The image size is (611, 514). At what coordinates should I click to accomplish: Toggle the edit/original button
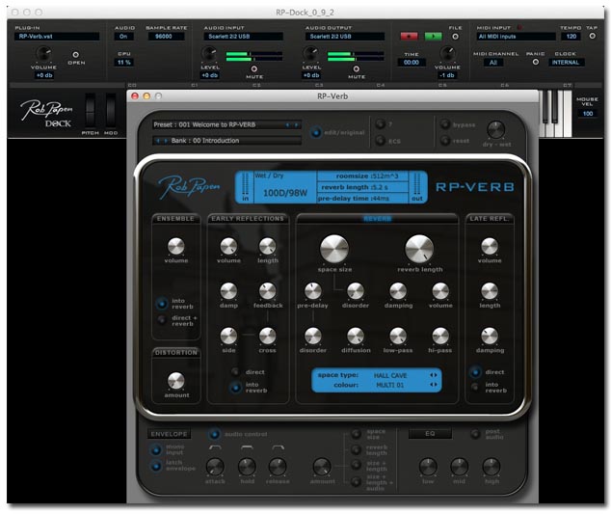[316, 132]
